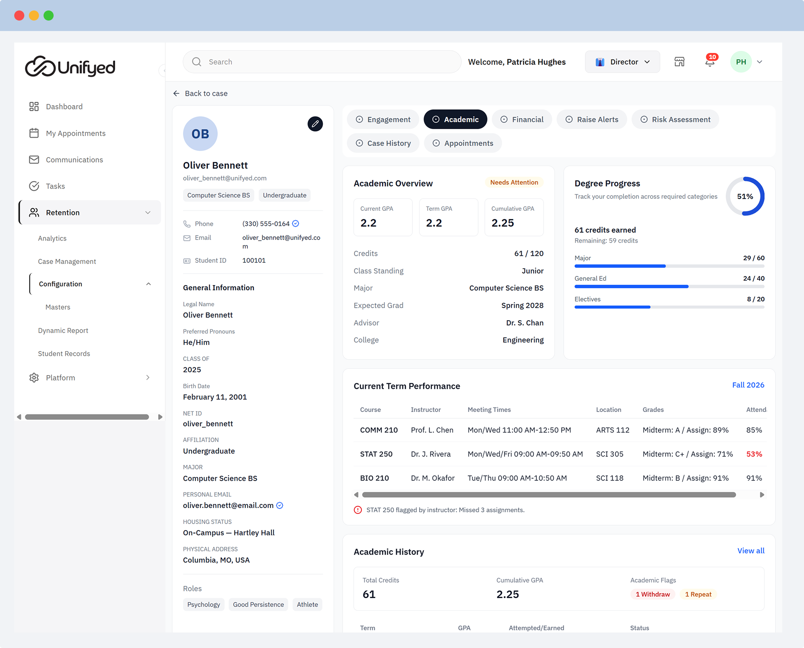Collapse the Retention menu chevron
804x648 pixels.
tap(148, 213)
